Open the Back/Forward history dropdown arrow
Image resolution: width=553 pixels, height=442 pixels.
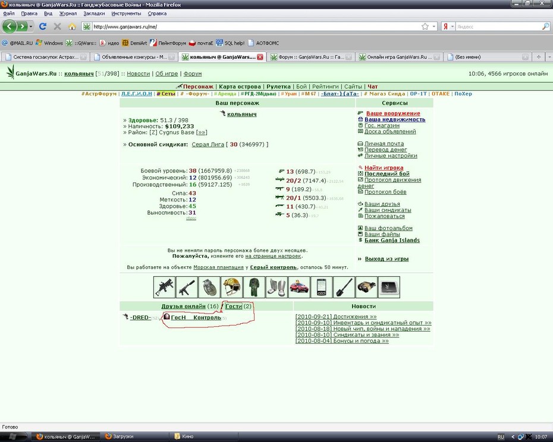31,27
